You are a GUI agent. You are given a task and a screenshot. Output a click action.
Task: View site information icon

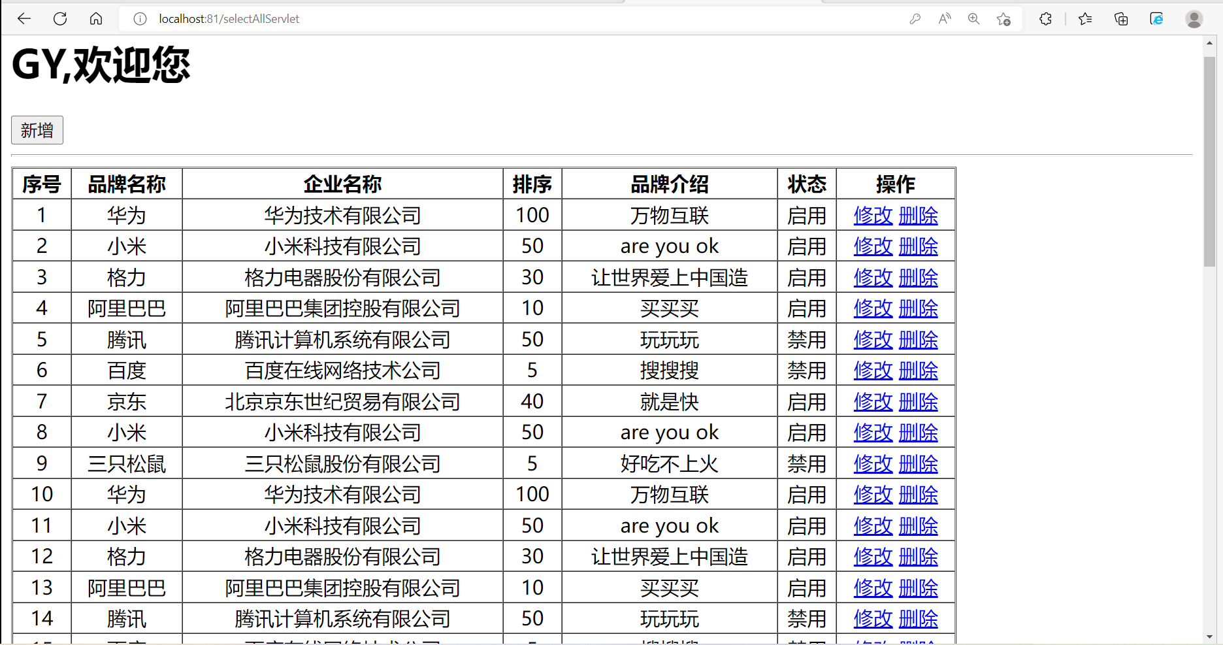(x=140, y=19)
